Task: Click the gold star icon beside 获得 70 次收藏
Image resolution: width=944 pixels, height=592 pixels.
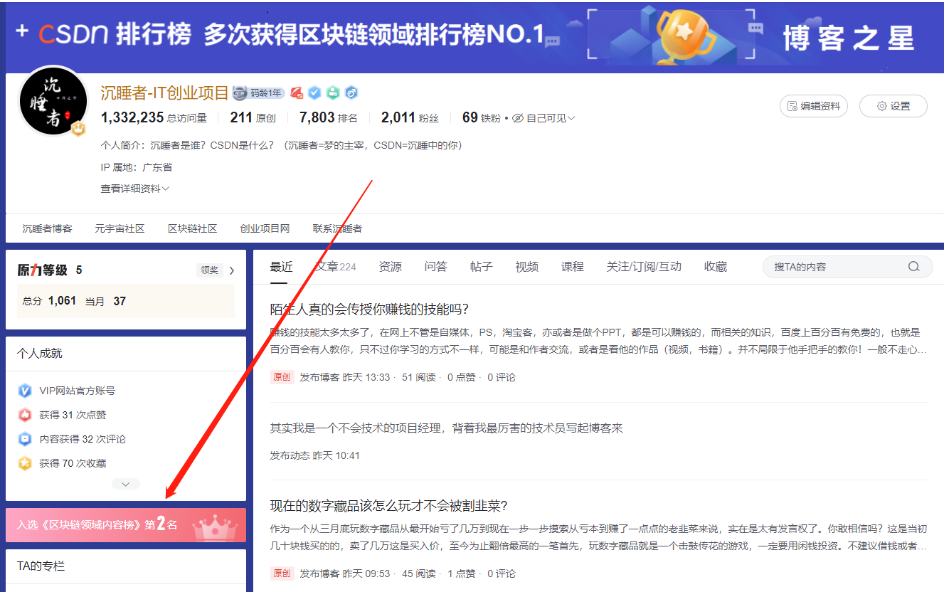Action: pyautogui.click(x=25, y=463)
